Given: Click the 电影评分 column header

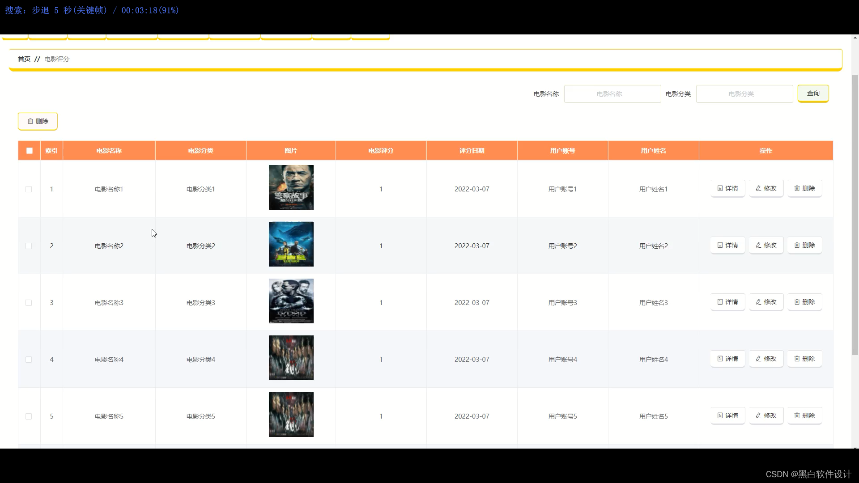Looking at the screenshot, I should pyautogui.click(x=381, y=151).
